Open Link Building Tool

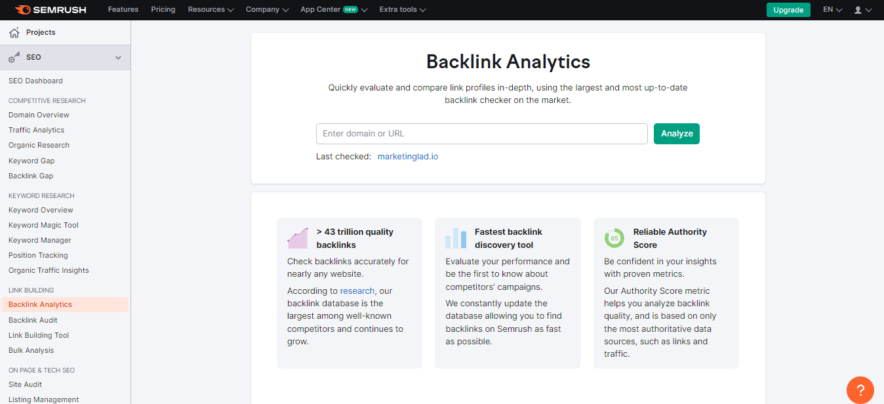click(x=39, y=335)
